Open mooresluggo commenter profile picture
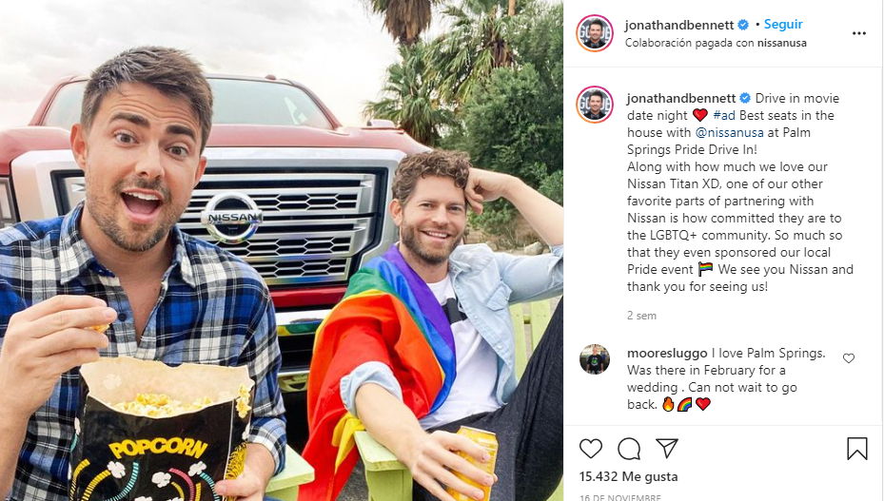 (595, 359)
